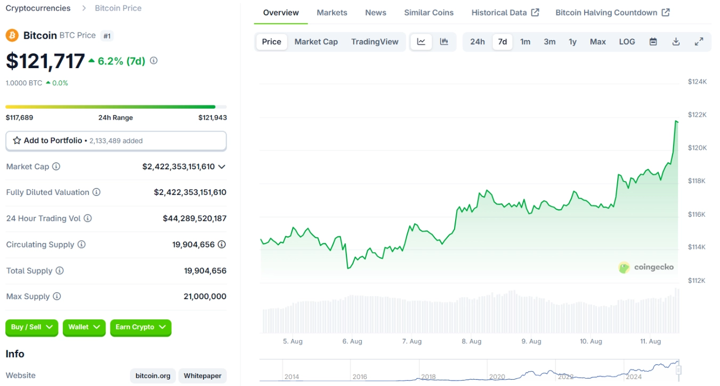Expand the Market Cap chevron dropdown
The image size is (720, 386).
tap(222, 167)
